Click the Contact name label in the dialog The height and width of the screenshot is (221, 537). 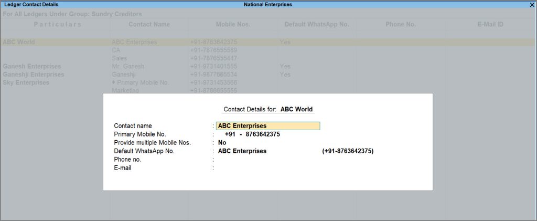[x=133, y=126]
